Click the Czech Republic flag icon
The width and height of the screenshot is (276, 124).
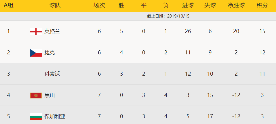coord(36,53)
